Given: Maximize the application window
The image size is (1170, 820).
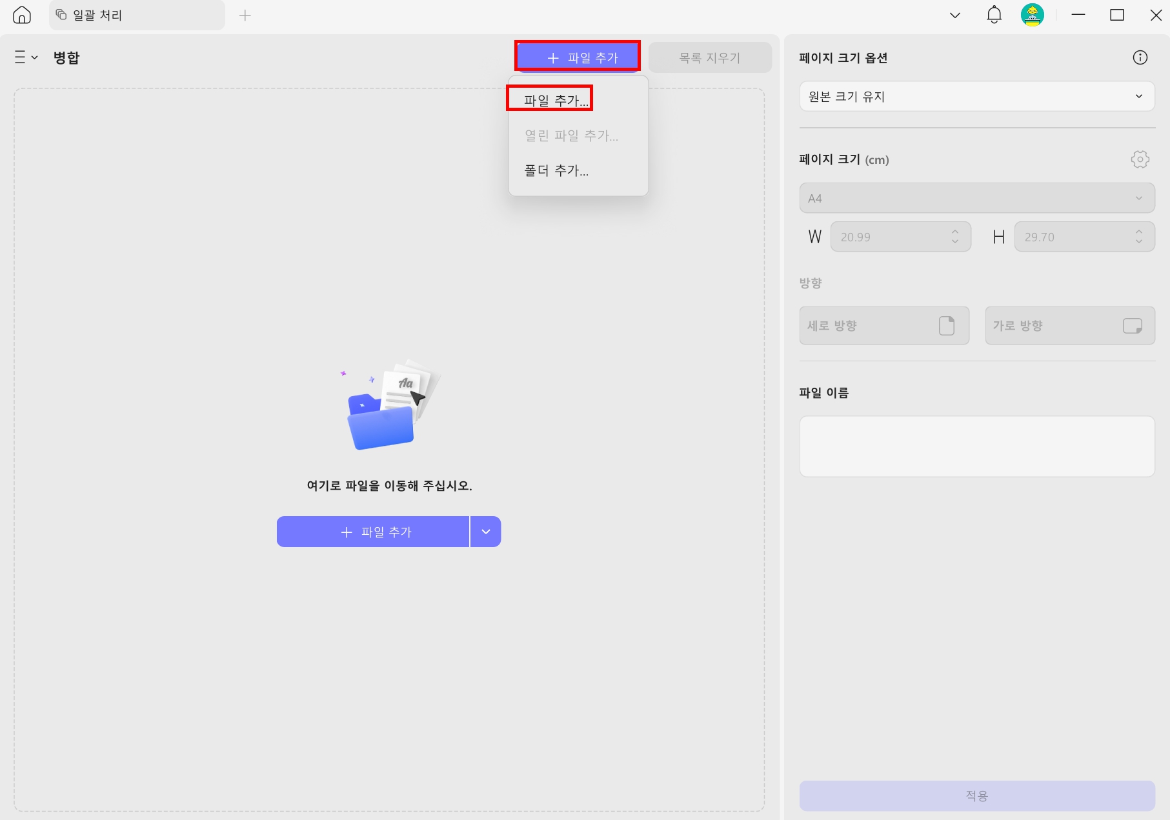Looking at the screenshot, I should point(1117,15).
